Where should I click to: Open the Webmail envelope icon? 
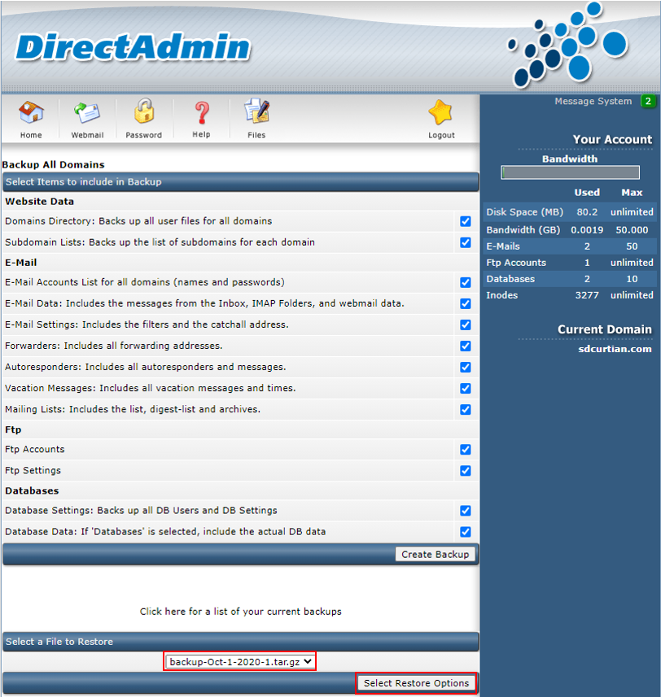click(87, 112)
